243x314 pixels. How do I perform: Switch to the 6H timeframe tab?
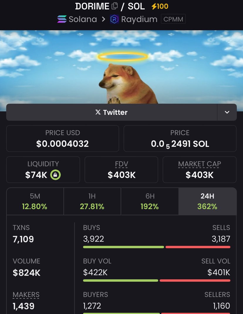150,201
